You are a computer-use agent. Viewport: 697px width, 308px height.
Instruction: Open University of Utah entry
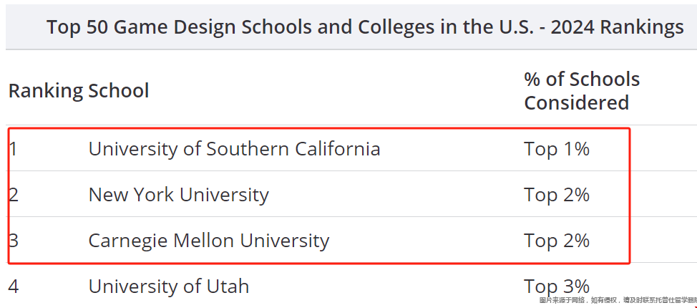tap(168, 286)
